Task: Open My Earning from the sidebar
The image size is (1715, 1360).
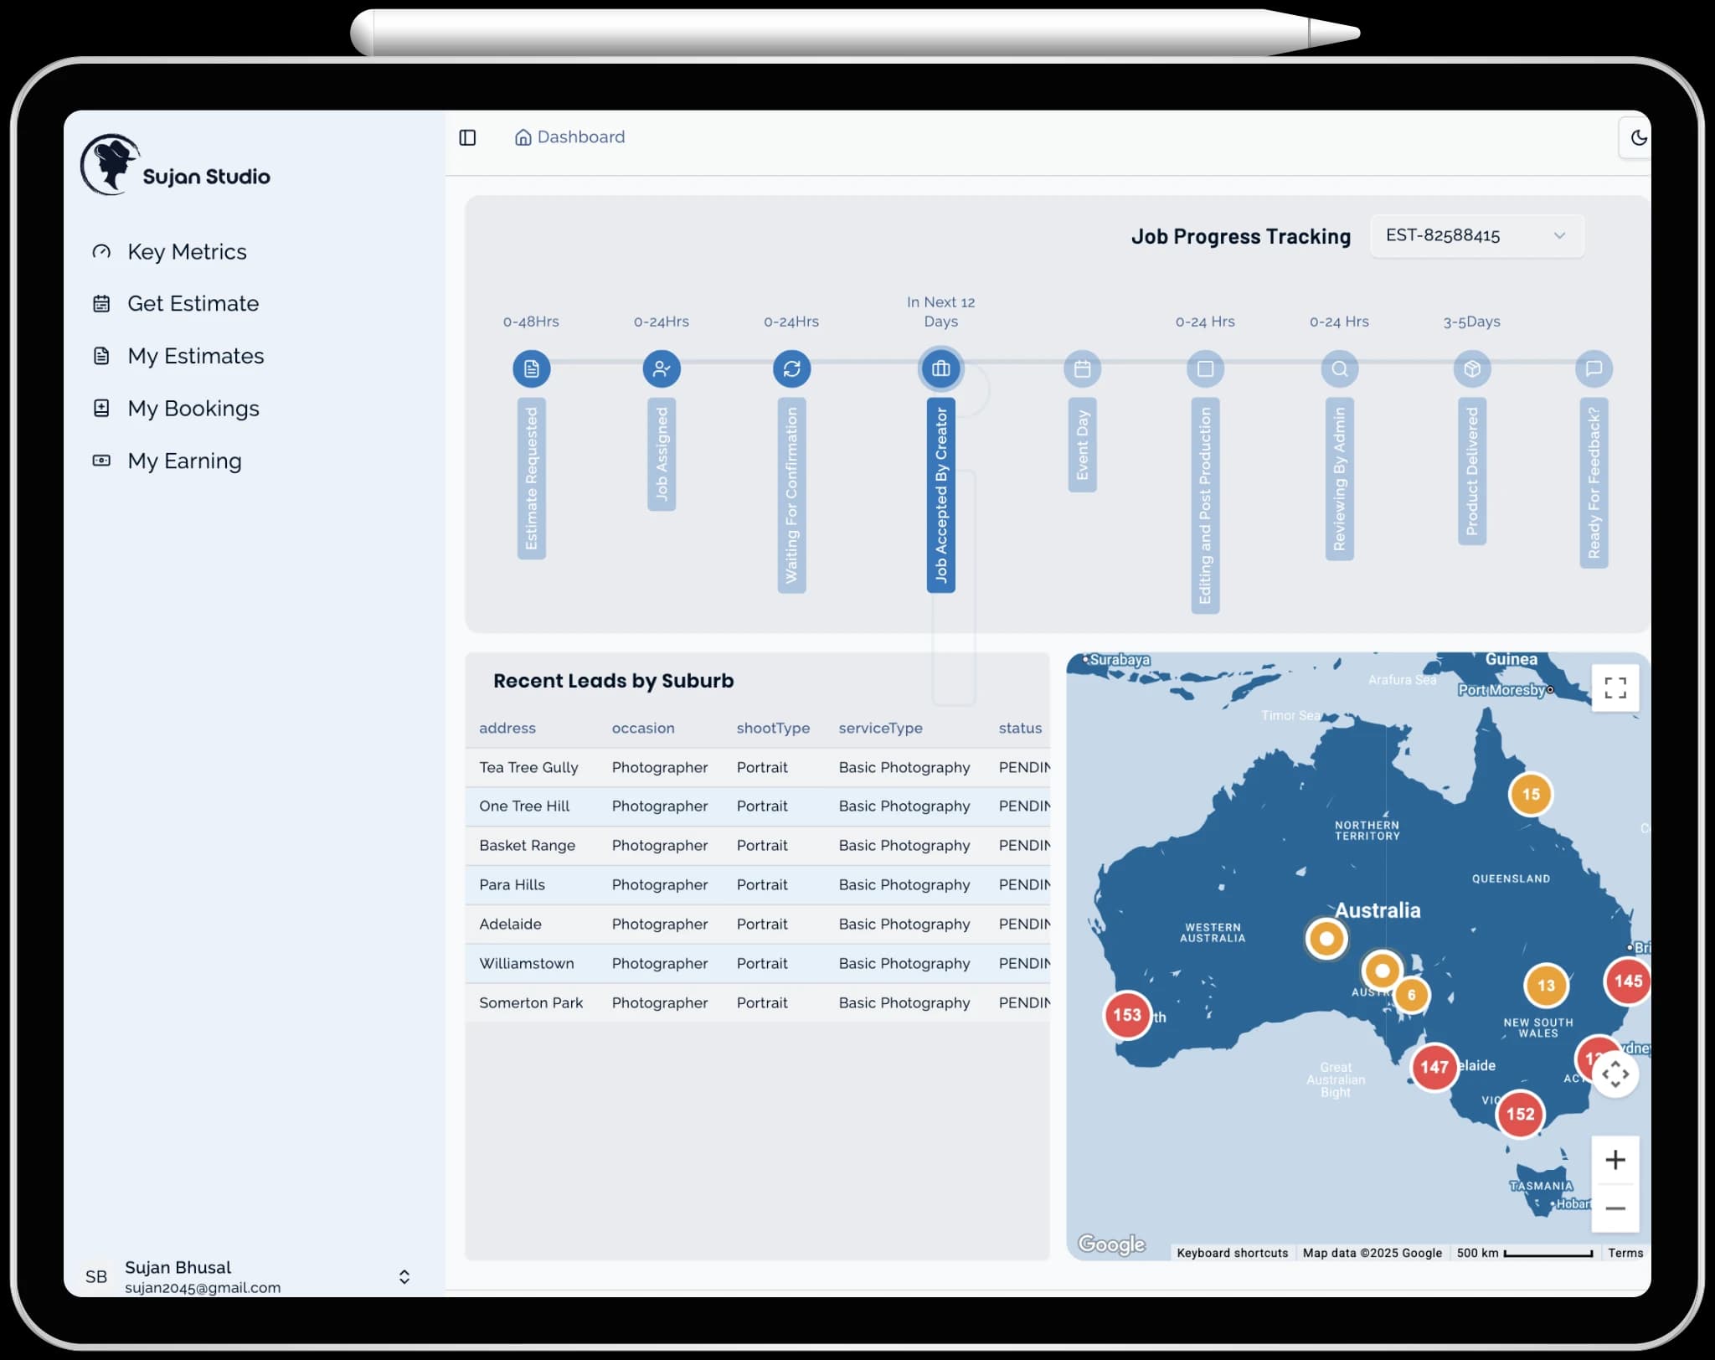Action: pyautogui.click(x=183, y=461)
